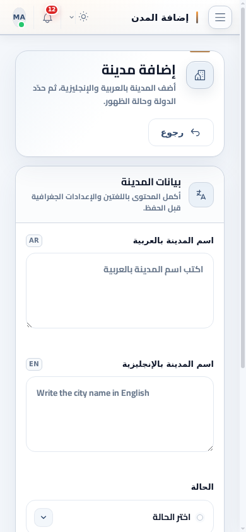Click the إضافة المدن page title
This screenshot has width=246, height=532.
[x=160, y=18]
